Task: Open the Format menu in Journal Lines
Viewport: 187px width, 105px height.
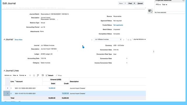Action: coord(23,75)
